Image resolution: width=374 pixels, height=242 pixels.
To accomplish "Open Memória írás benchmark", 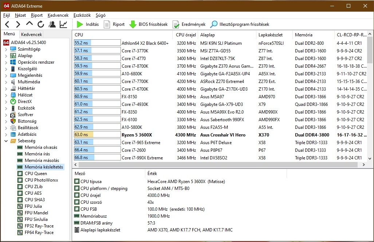I will 37,154.
